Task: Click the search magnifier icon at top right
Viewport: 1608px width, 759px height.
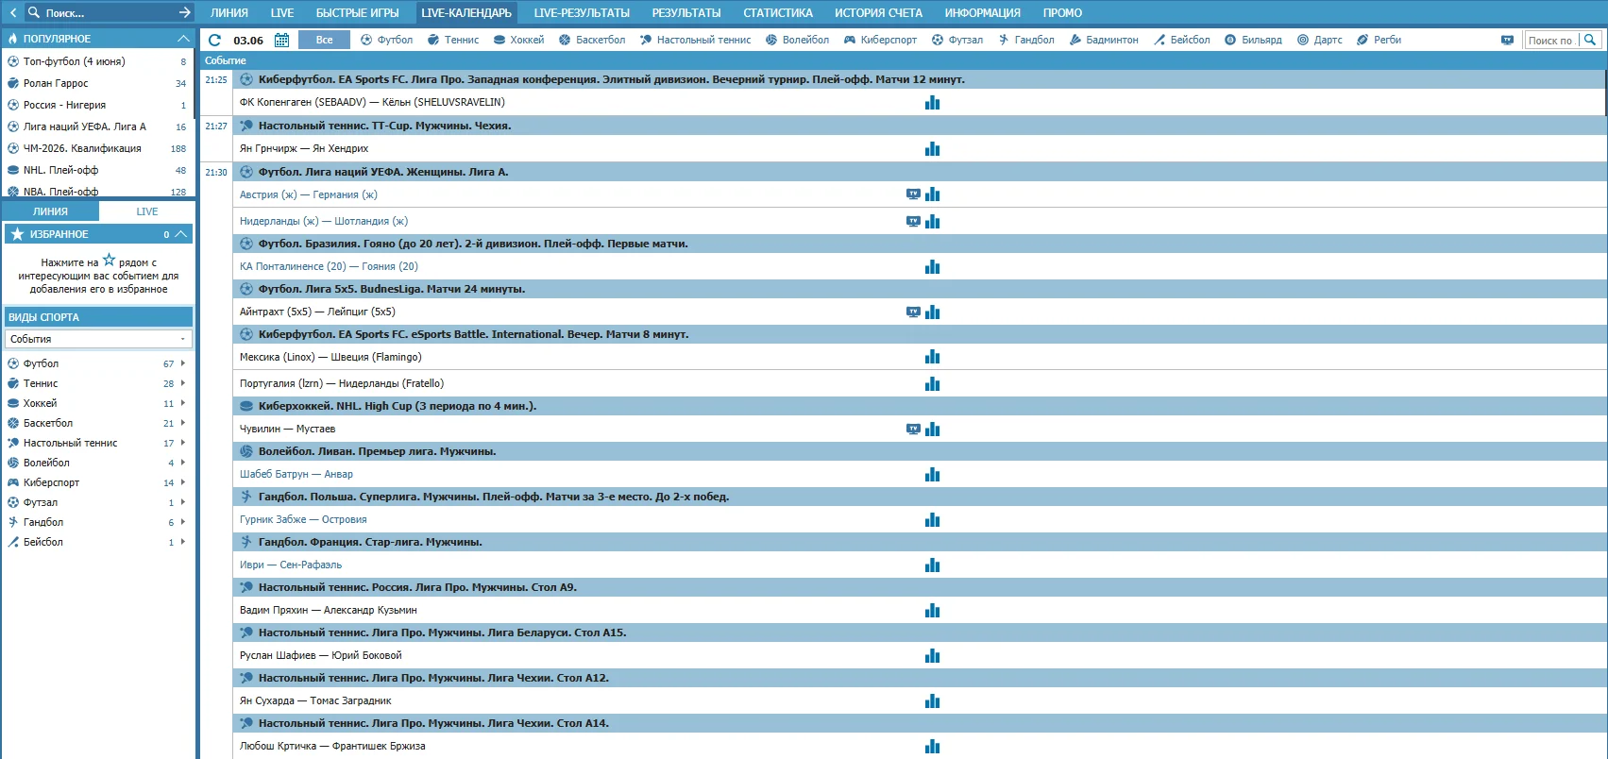Action: (x=1590, y=40)
